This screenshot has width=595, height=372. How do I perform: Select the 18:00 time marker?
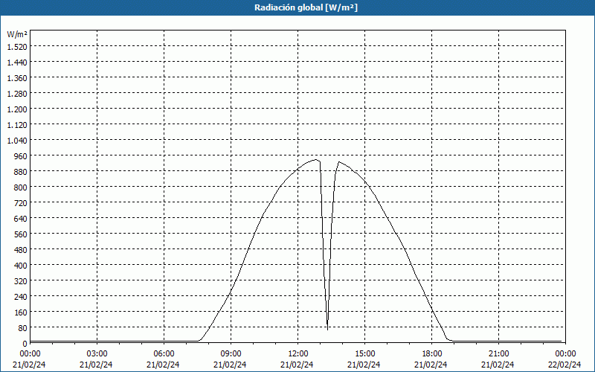click(x=431, y=353)
